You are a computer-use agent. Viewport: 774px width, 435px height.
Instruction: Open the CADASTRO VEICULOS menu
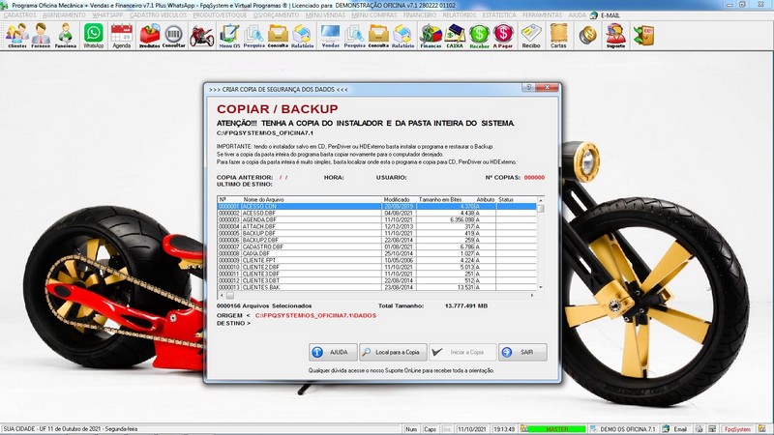pyautogui.click(x=158, y=15)
